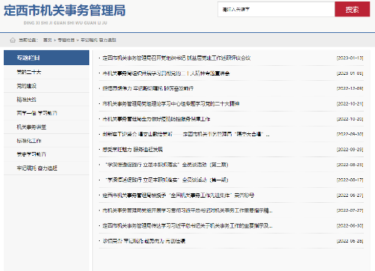
Task: Open article about 党组织书记抓基层党建述职评议会议
Action: click(176, 58)
